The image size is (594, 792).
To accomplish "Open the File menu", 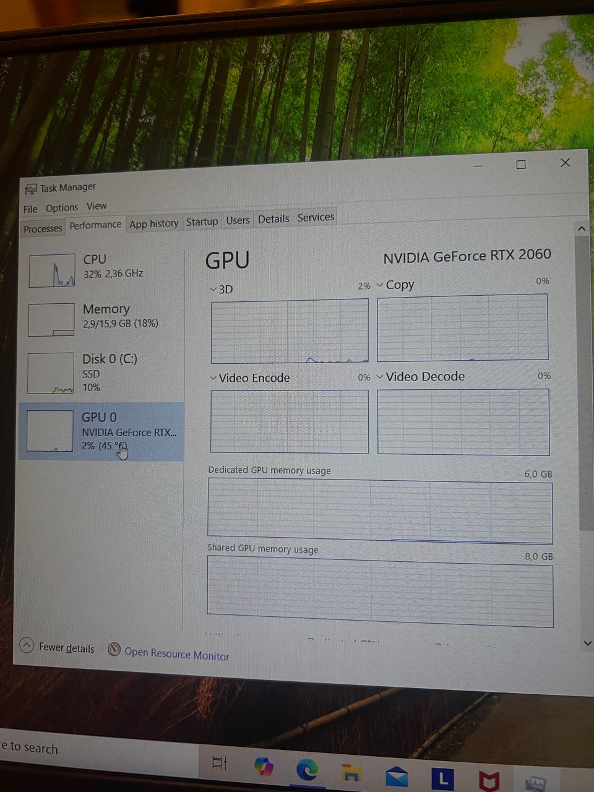I will 30,209.
